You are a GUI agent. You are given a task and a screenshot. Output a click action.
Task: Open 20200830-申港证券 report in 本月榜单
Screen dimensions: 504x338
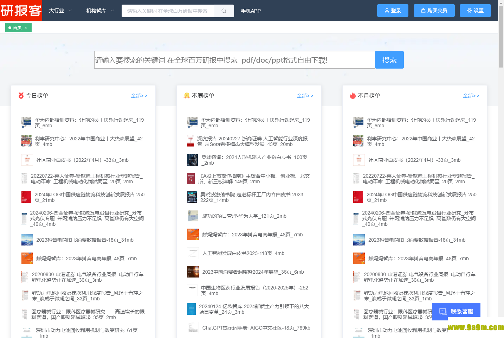point(420,277)
